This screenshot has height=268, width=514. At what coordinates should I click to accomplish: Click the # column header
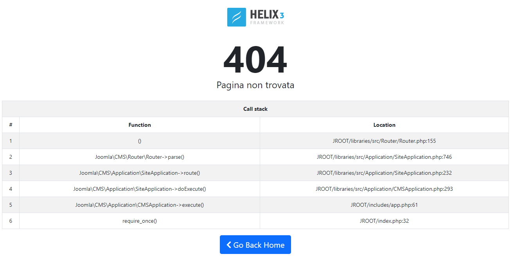pos(11,125)
